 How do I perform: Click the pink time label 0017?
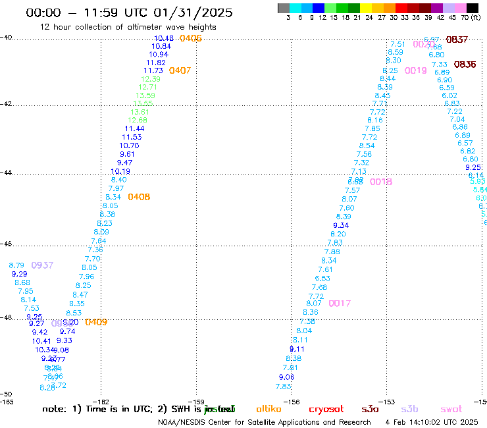[x=340, y=304]
